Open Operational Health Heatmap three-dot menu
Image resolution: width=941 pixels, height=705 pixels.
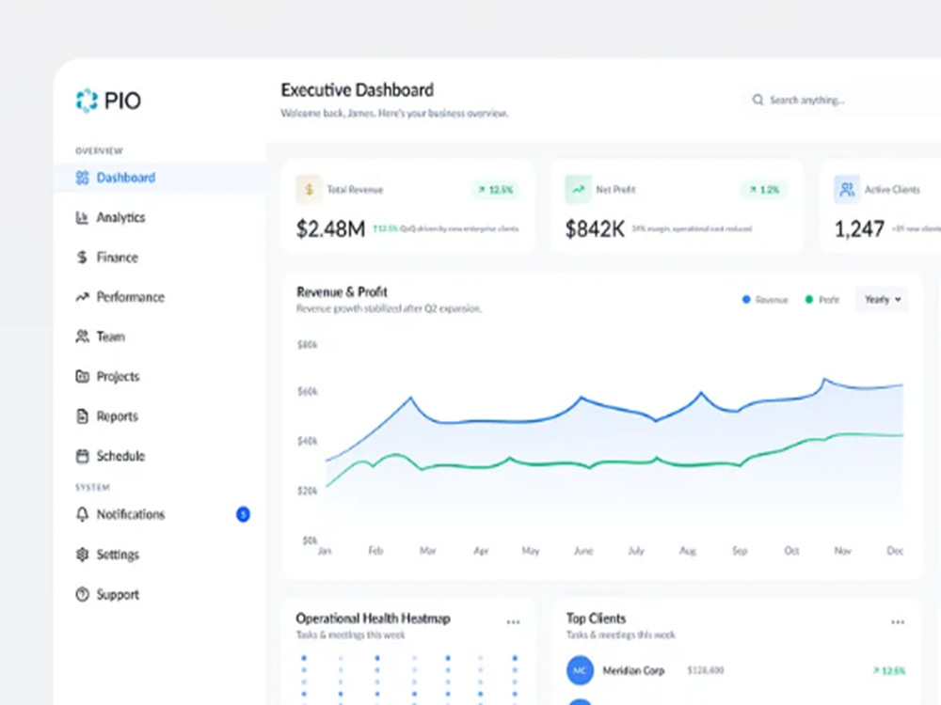(x=513, y=622)
